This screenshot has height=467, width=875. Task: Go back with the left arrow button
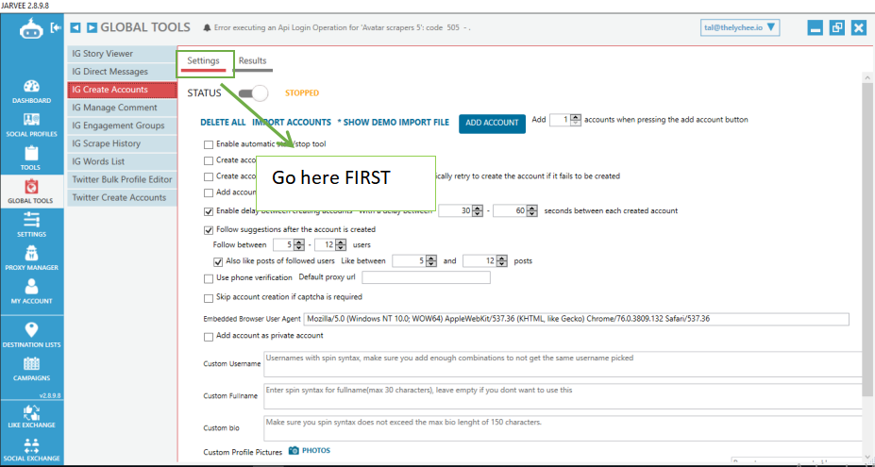pyautogui.click(x=76, y=27)
